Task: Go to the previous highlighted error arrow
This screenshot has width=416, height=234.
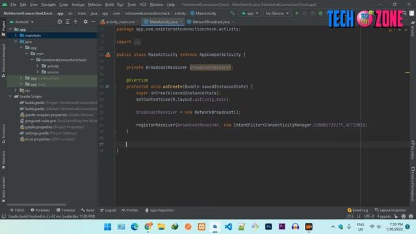Action: pyautogui.click(x=400, y=30)
